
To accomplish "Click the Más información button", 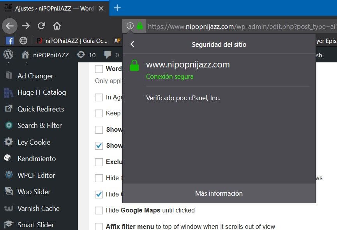I will [x=219, y=193].
